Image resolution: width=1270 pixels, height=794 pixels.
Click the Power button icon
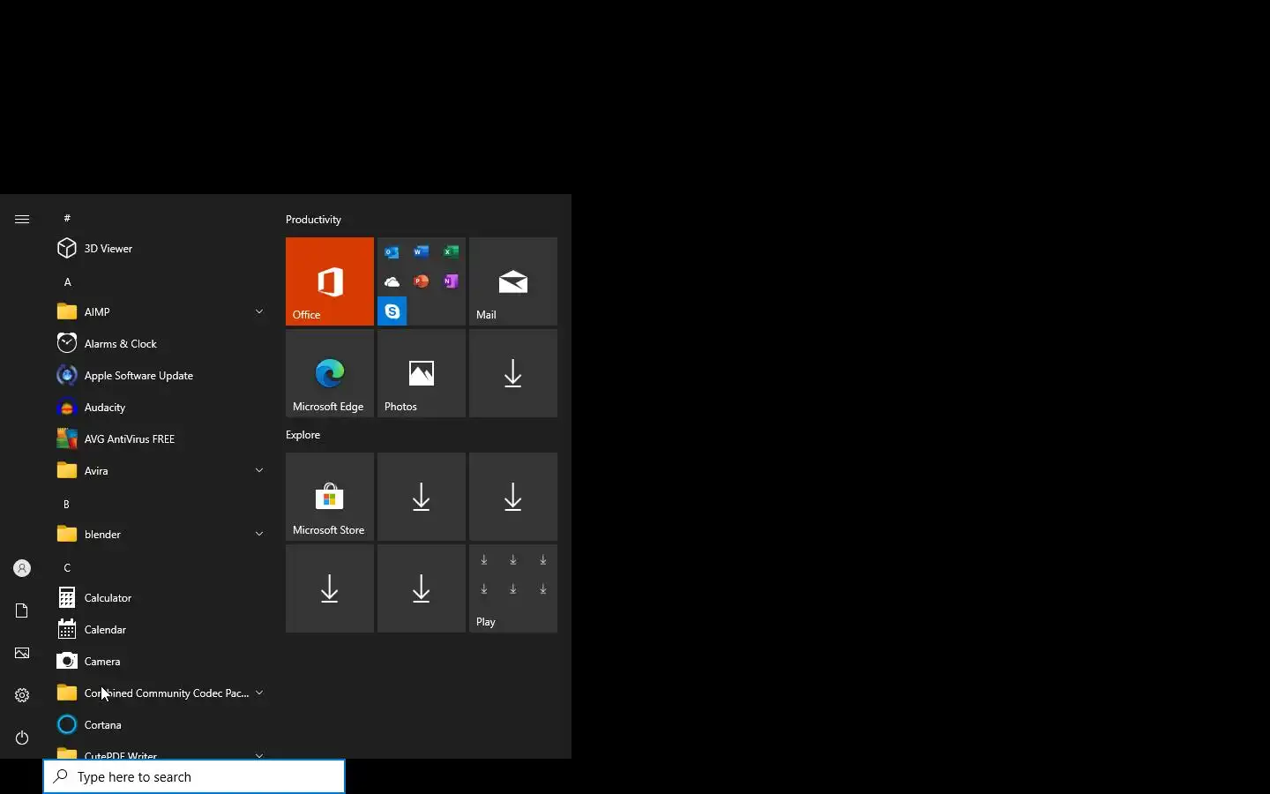click(x=22, y=738)
